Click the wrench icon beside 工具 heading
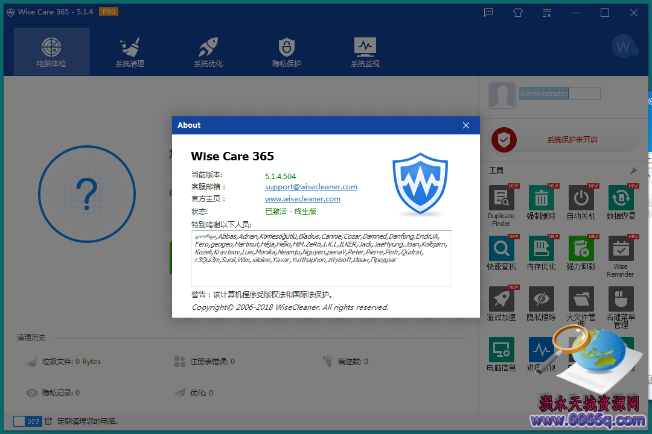Screen dimensions: 652x434 [x=634, y=170]
